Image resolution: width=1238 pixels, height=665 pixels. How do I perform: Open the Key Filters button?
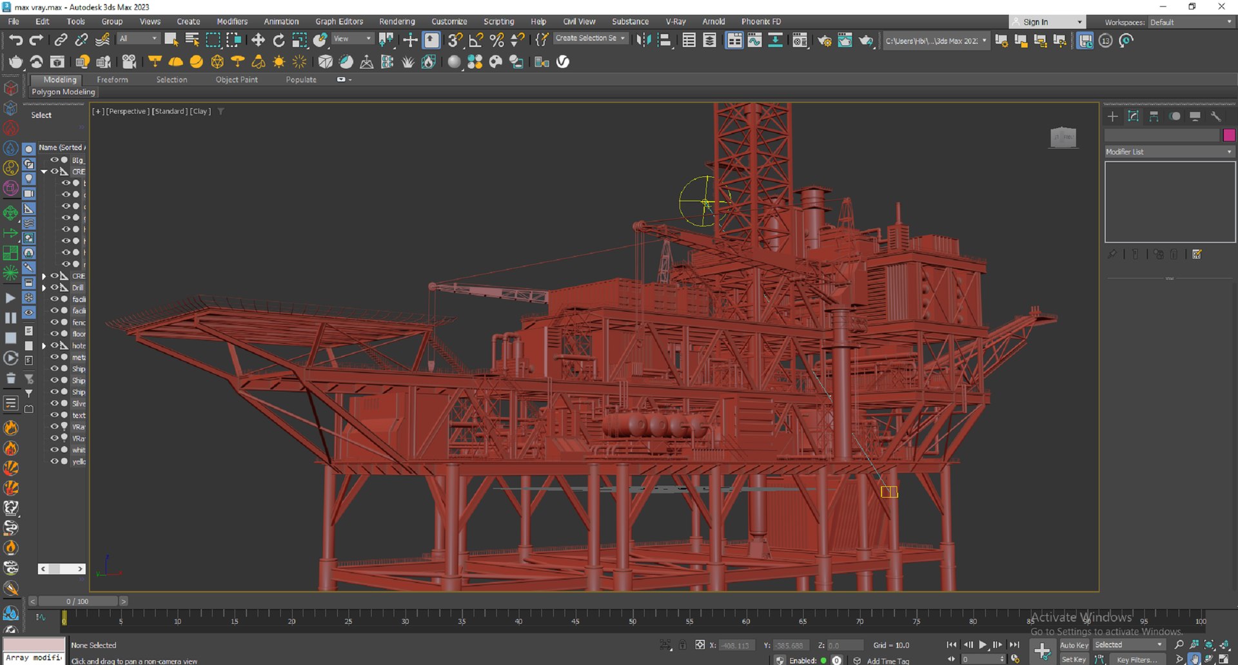(1137, 660)
